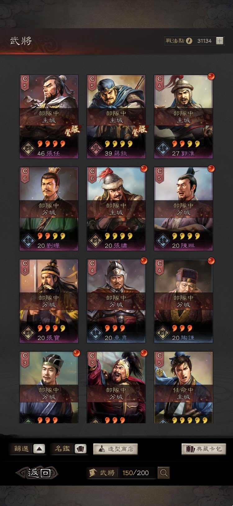Choose the 車胄 general card
Screen dimensions: 233x506
pos(116,301)
